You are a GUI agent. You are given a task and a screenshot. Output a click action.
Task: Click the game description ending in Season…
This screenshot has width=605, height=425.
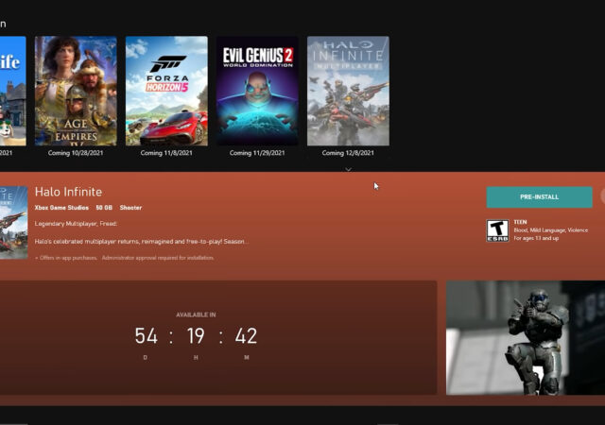142,241
